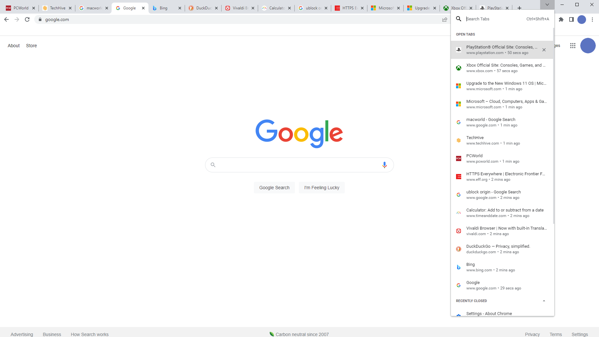599x337 pixels.
Task: Select Upgrade to the New Windows 11 entry
Action: click(x=502, y=86)
